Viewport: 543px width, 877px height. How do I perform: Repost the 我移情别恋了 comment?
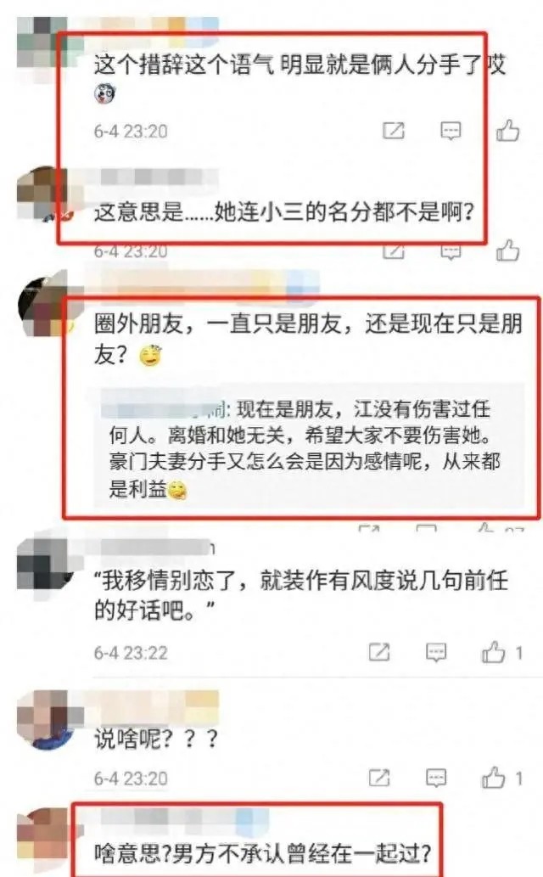click(379, 652)
